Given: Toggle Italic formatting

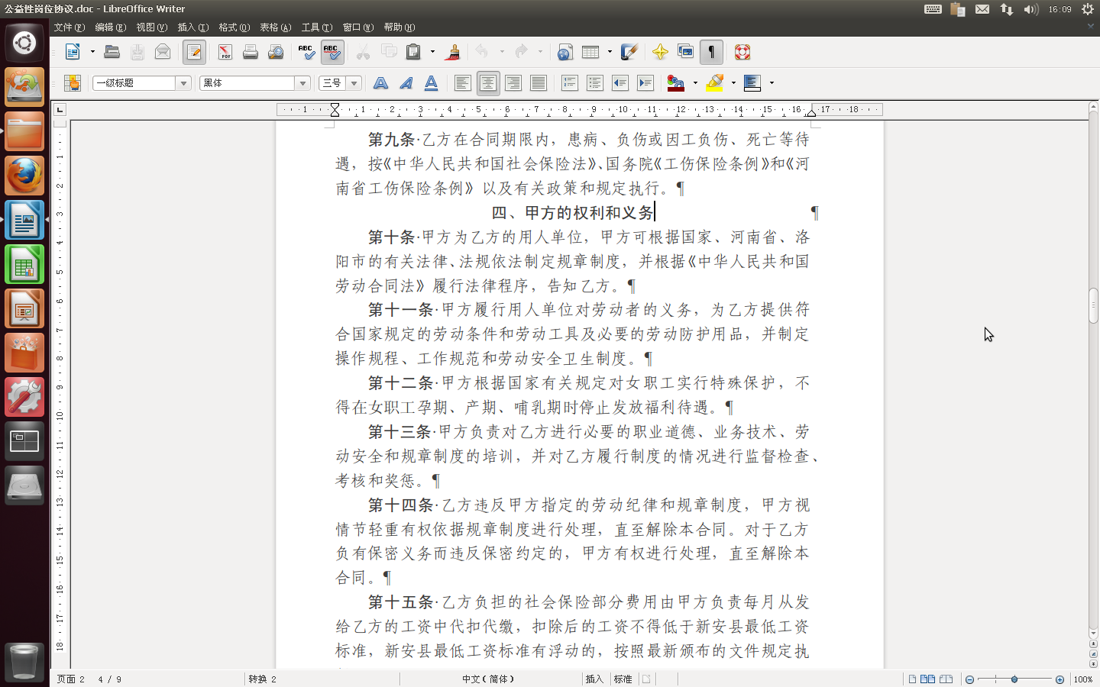Looking at the screenshot, I should click(x=406, y=82).
